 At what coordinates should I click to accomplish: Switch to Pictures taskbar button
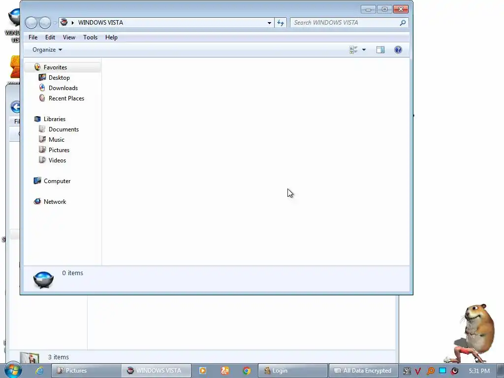[x=86, y=371]
